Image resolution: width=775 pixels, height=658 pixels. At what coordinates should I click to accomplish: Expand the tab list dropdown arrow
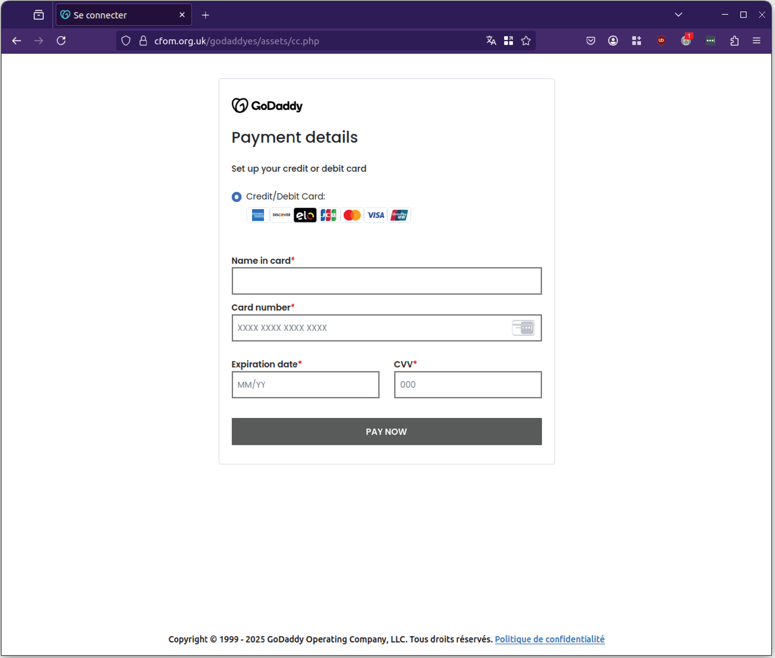point(678,15)
